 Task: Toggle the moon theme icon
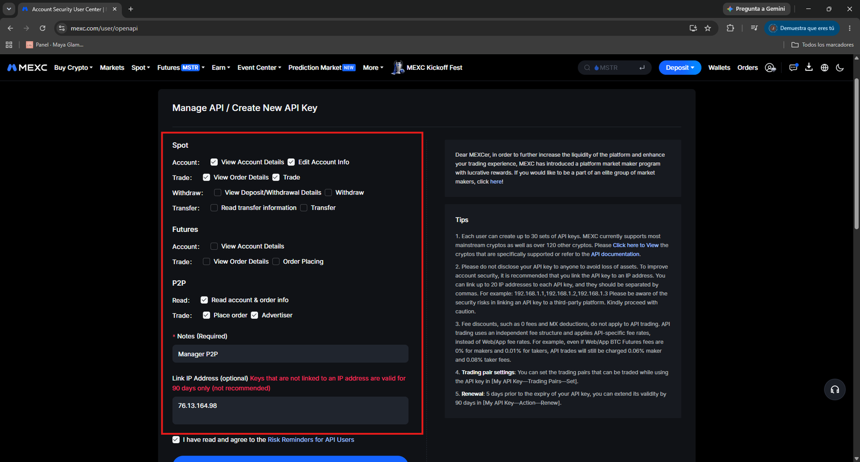(x=840, y=68)
